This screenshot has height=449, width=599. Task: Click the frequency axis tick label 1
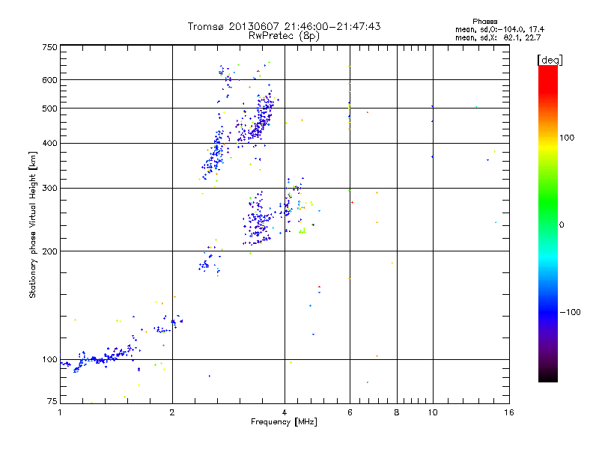point(60,412)
